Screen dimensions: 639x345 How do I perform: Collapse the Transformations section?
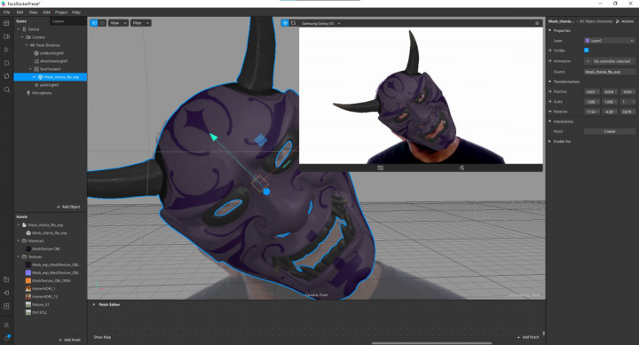pyautogui.click(x=550, y=82)
